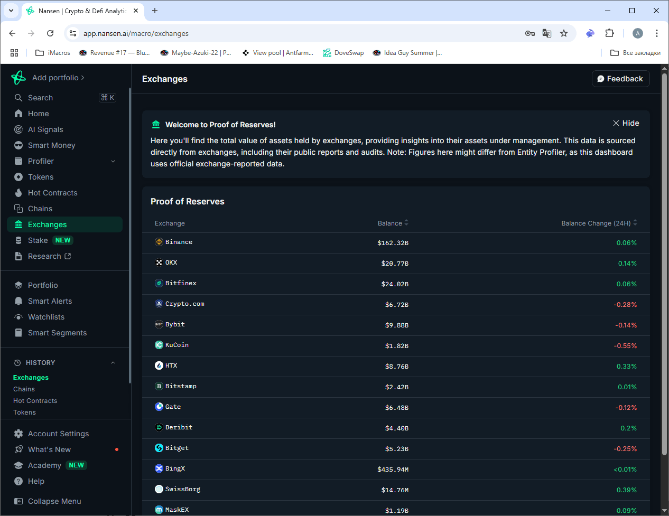
Task: Bookmark this page with the star icon
Action: 564,33
